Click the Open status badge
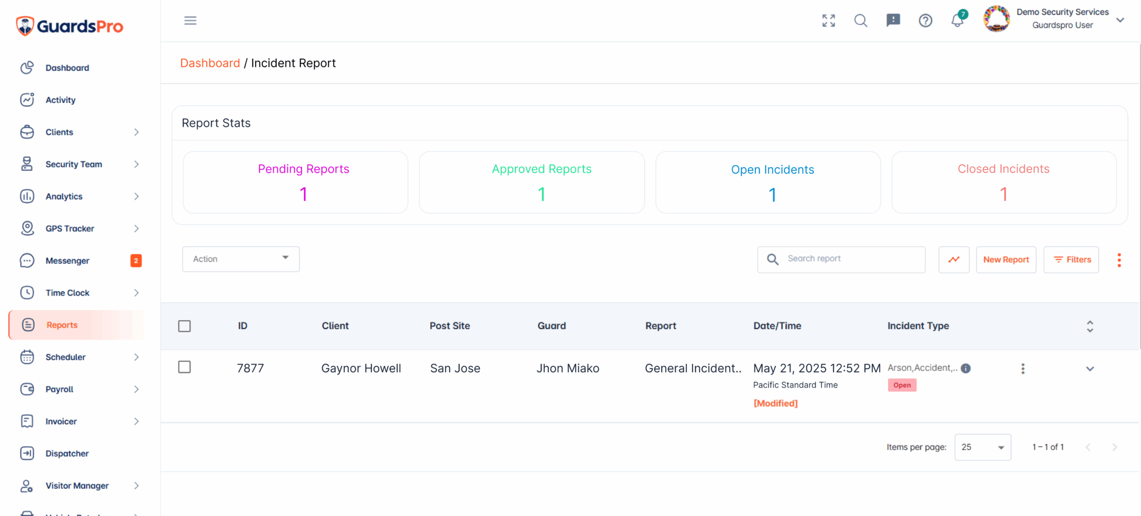 pyautogui.click(x=902, y=385)
